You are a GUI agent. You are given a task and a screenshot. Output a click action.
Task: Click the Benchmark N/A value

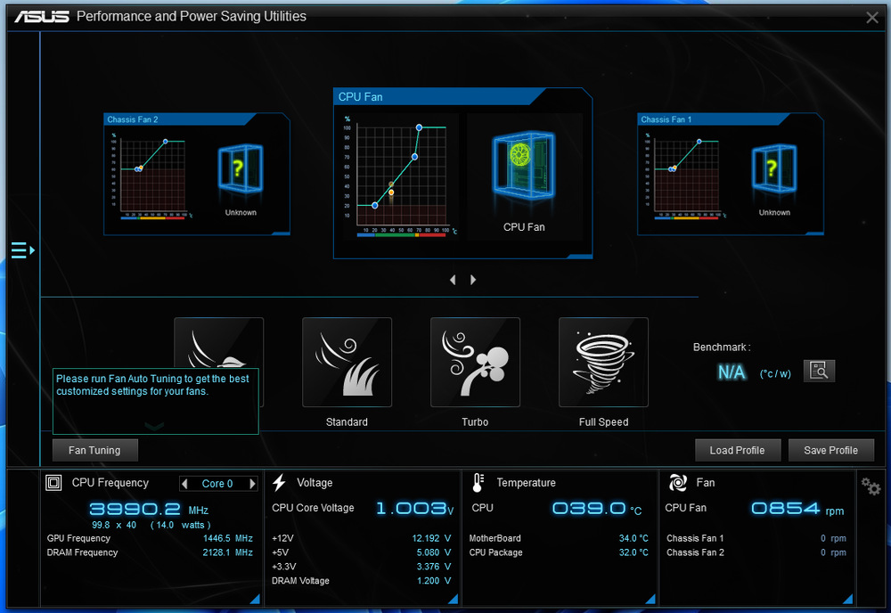732,372
